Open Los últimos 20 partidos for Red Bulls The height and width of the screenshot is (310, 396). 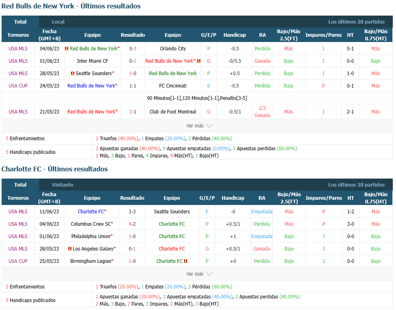coord(356,22)
